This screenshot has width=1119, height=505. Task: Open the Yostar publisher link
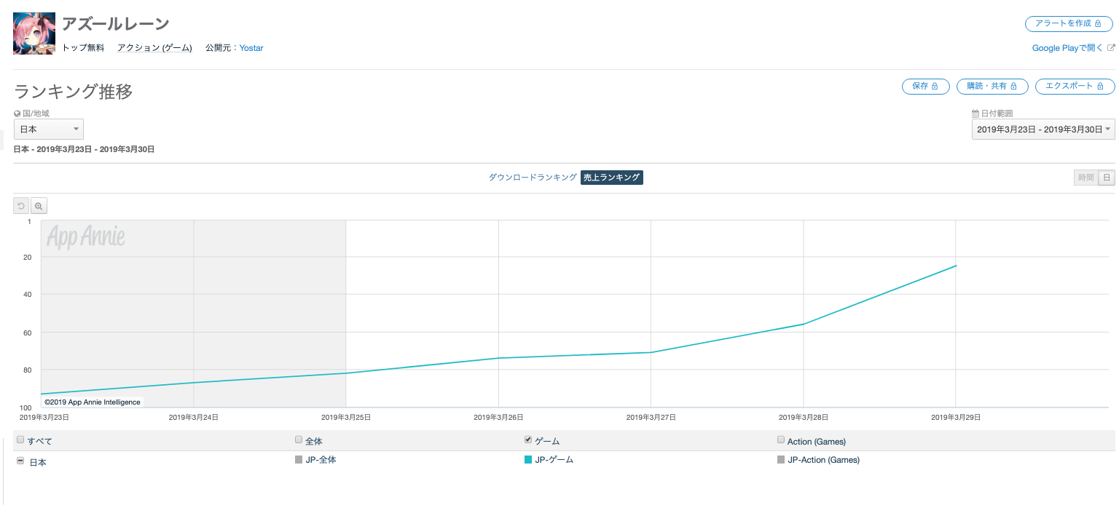click(x=251, y=48)
